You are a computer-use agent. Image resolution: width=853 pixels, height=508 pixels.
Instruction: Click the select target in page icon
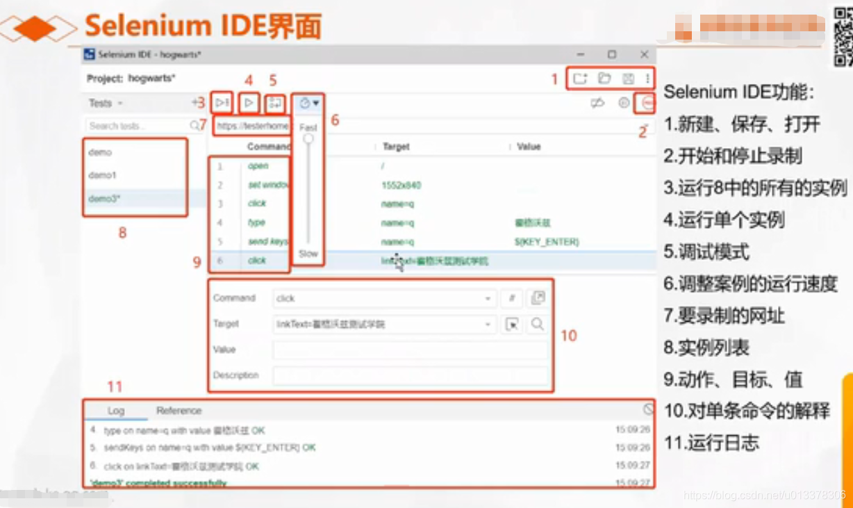(x=511, y=324)
